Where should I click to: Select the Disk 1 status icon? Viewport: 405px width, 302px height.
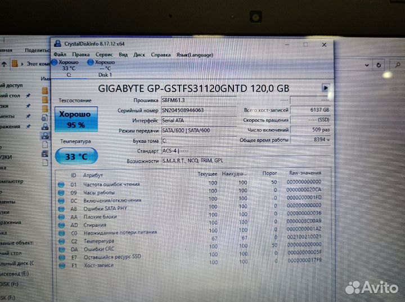click(91, 62)
